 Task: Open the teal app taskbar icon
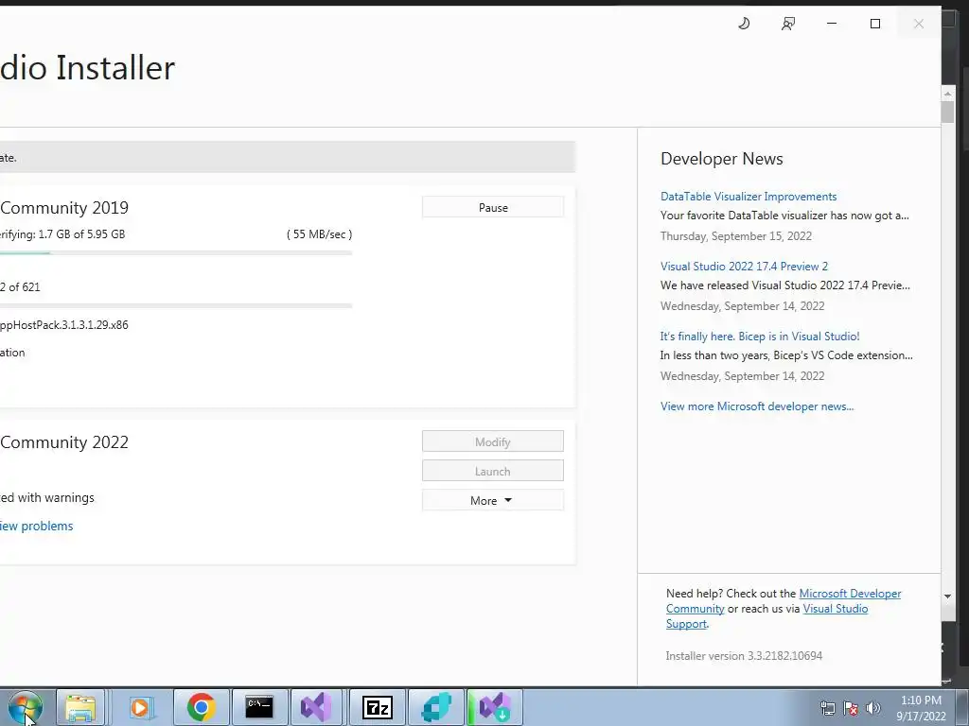tap(436, 707)
